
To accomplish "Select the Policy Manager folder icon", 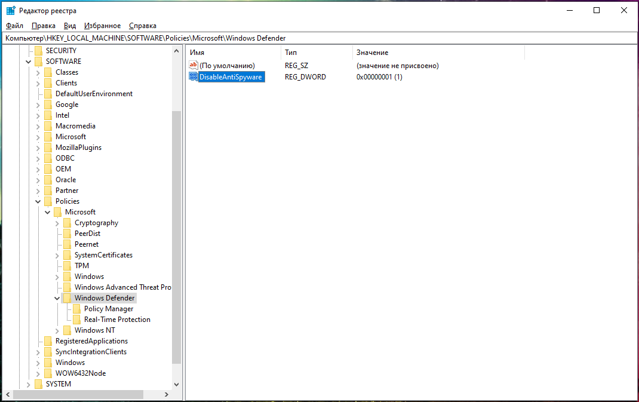I will click(77, 309).
